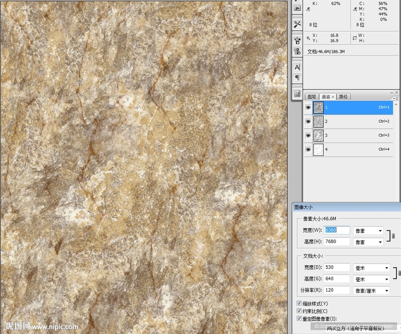Click the 分辨率 resolution input field
Viewport: 401px width, 334px height.
point(337,290)
